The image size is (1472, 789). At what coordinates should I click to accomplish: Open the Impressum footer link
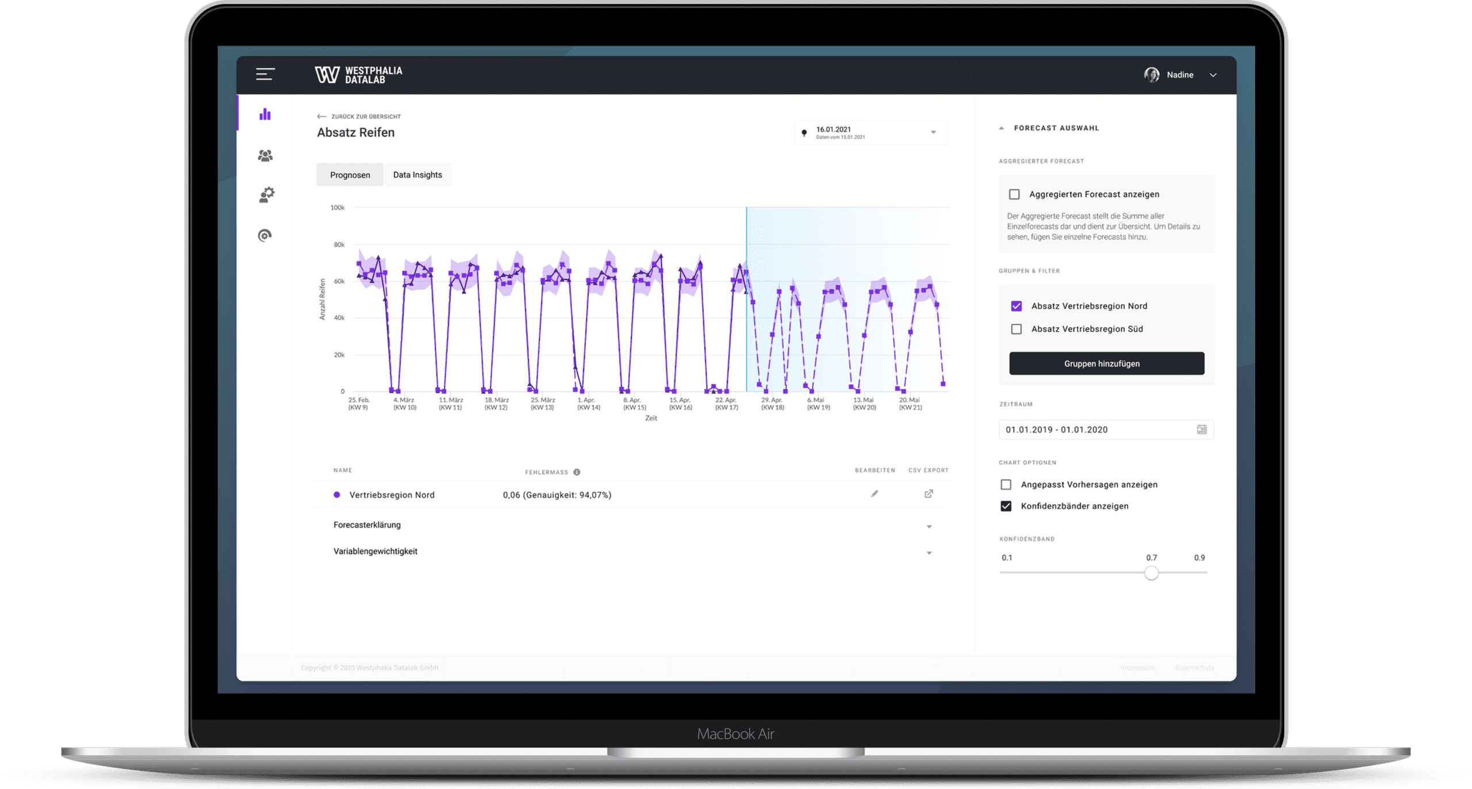click(1137, 668)
